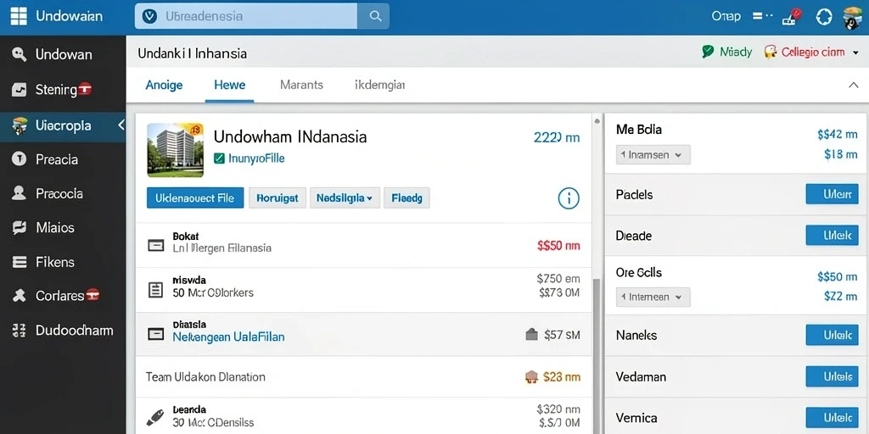Open the Onap menu in header

[x=726, y=17]
